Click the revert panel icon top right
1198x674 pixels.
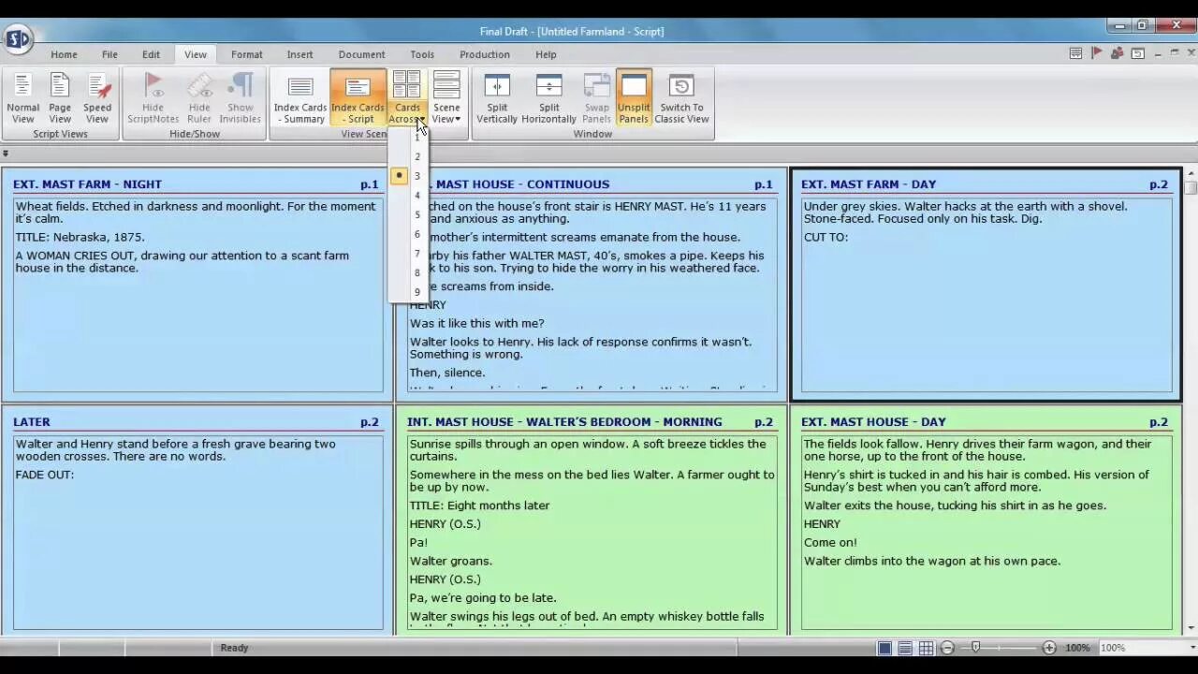(1137, 53)
